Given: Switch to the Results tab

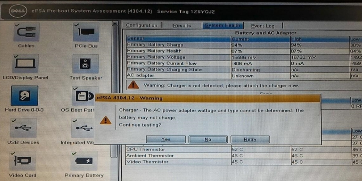Looking at the screenshot, I should pos(182,26).
